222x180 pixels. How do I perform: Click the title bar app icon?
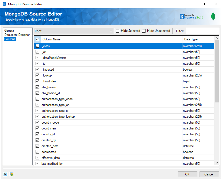(x=5, y=4)
